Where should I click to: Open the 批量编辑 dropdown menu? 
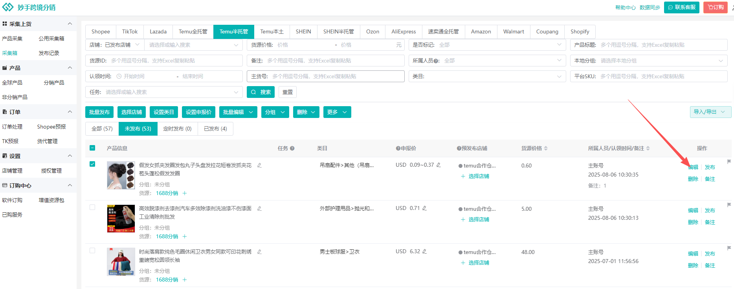point(238,112)
